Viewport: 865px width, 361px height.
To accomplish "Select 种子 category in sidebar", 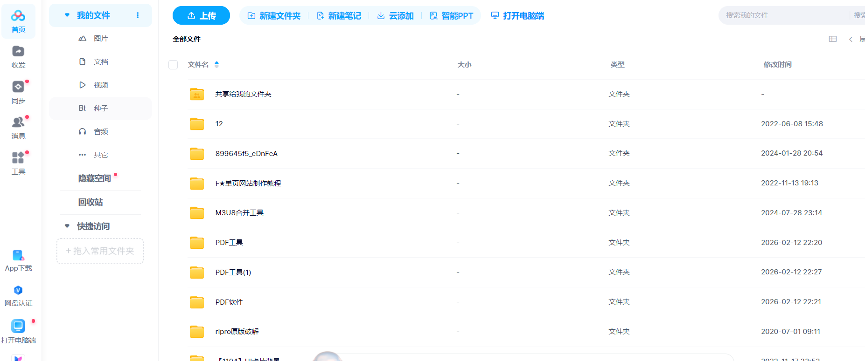I will [100, 109].
